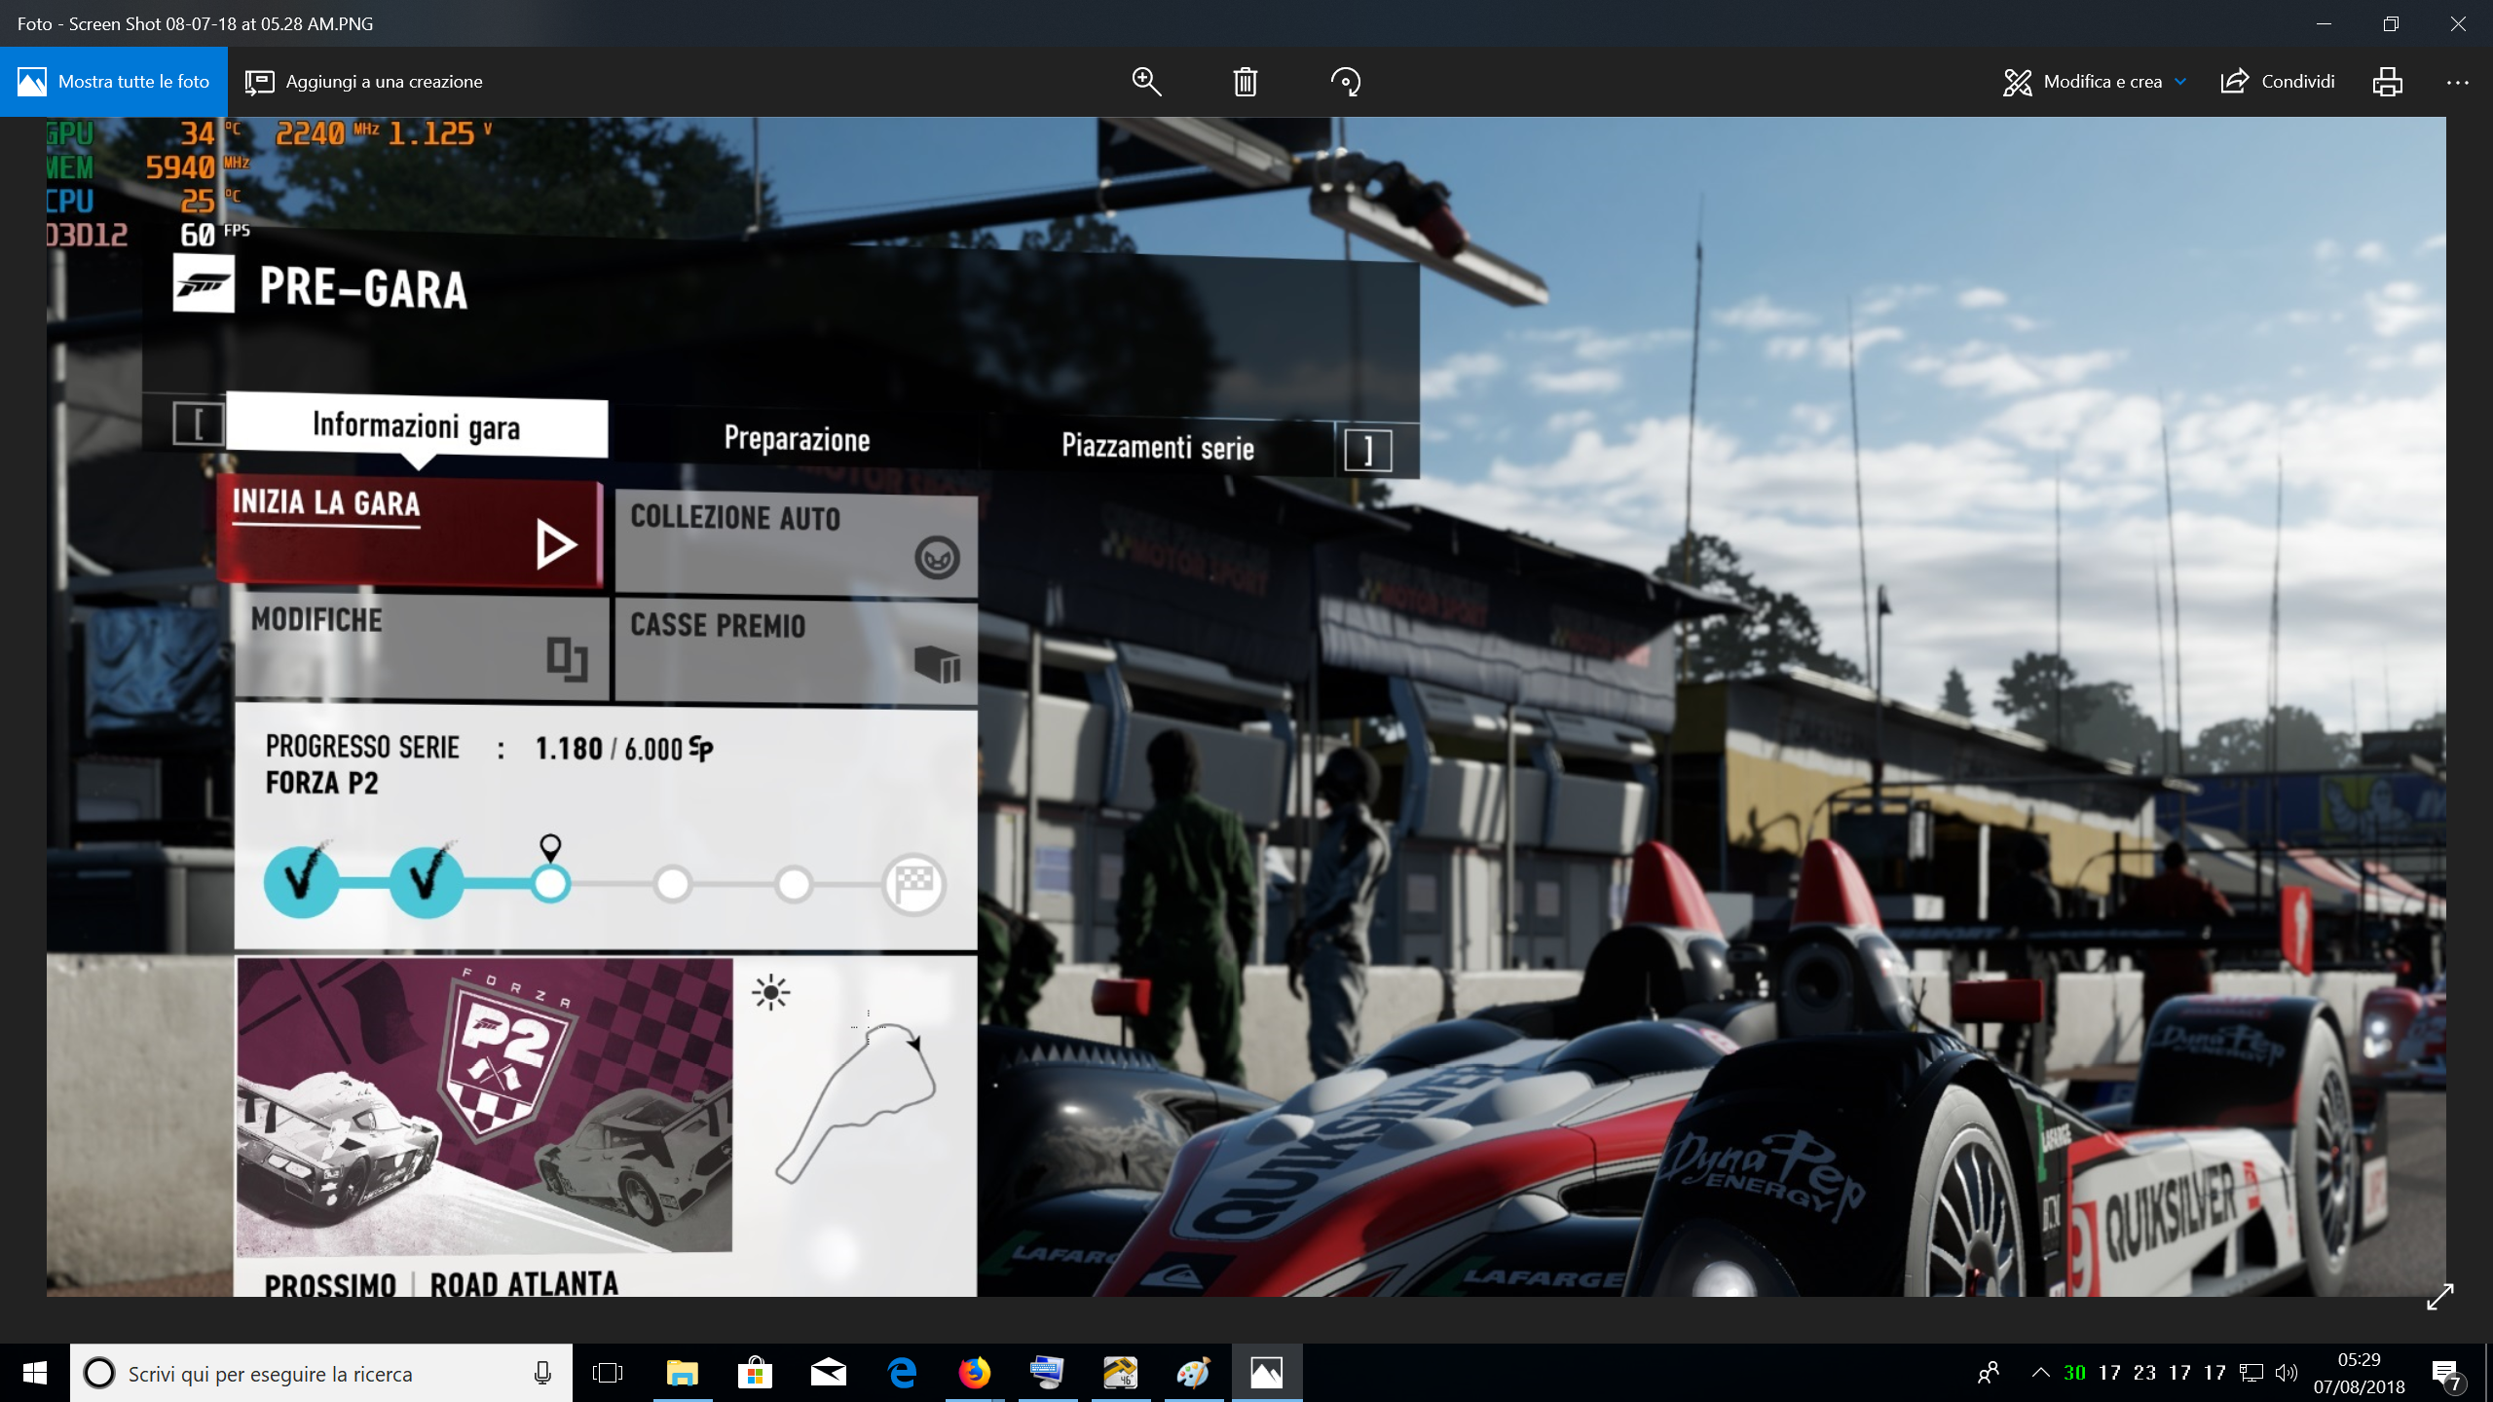
Task: Open the Windows Start menu
Action: 35,1373
